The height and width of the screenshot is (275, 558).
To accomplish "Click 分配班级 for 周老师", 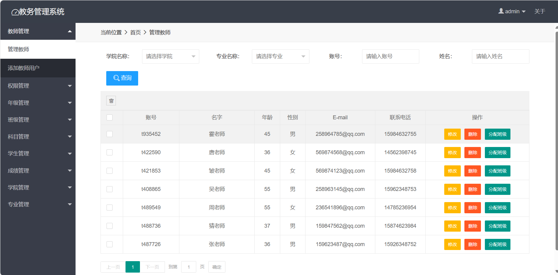I will point(498,208).
